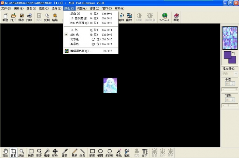Click the color palette swatch grid
Screen dimensions: 239x158
click(230, 38)
